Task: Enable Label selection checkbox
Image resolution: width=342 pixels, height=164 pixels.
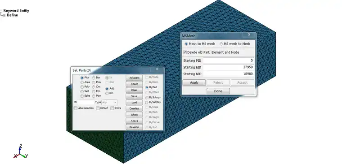Action: [x=76, y=108]
